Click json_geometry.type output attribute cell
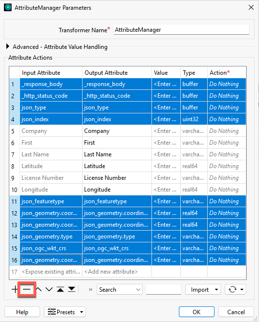This screenshot has width=259, height=322. (x=117, y=236)
